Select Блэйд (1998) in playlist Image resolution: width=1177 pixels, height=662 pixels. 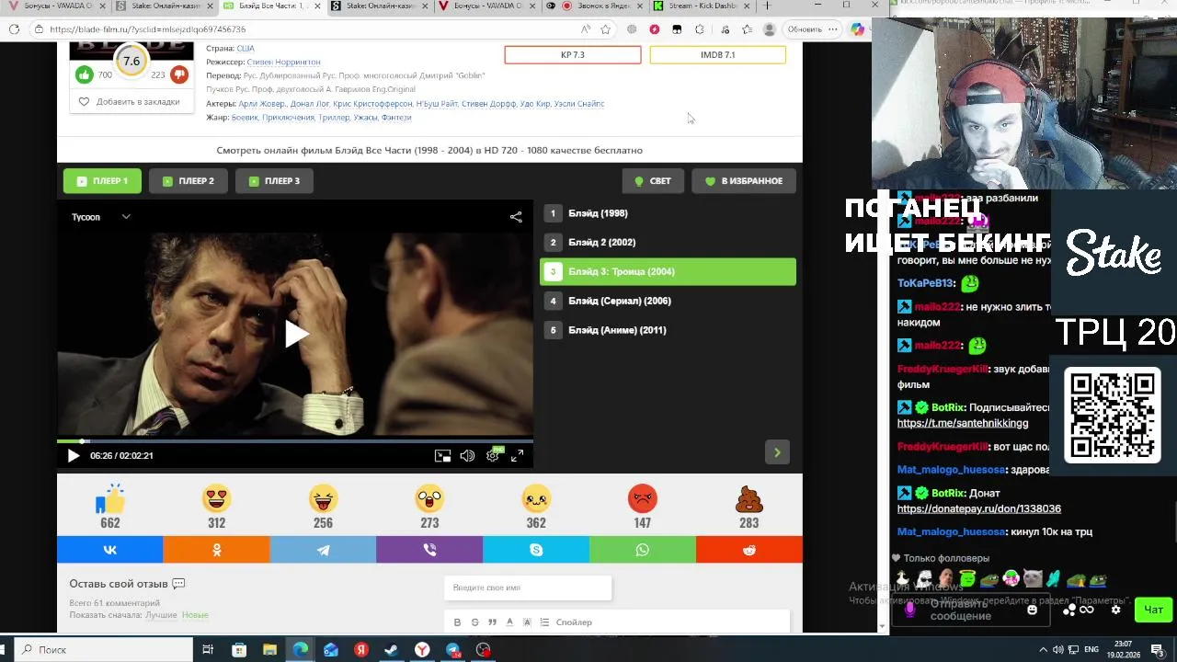[x=668, y=213]
